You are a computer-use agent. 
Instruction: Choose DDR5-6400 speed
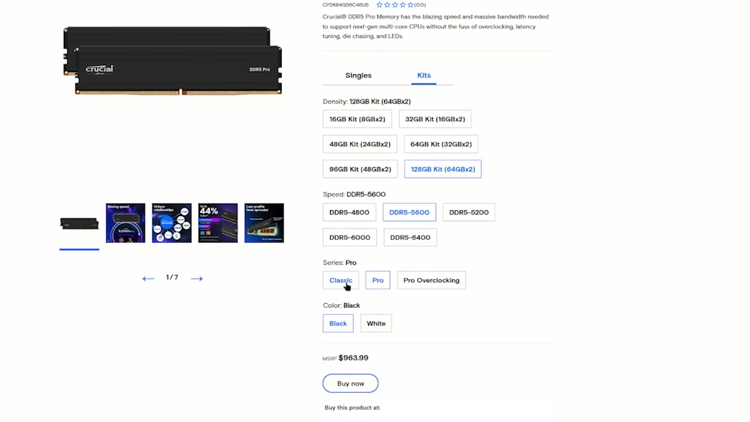[x=410, y=237]
